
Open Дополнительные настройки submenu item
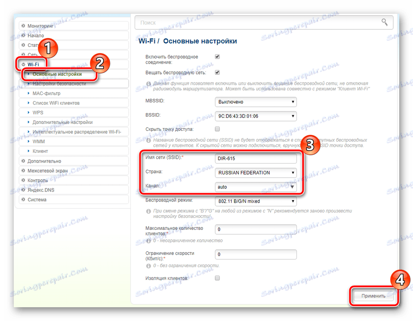pyautogui.click(x=74, y=122)
